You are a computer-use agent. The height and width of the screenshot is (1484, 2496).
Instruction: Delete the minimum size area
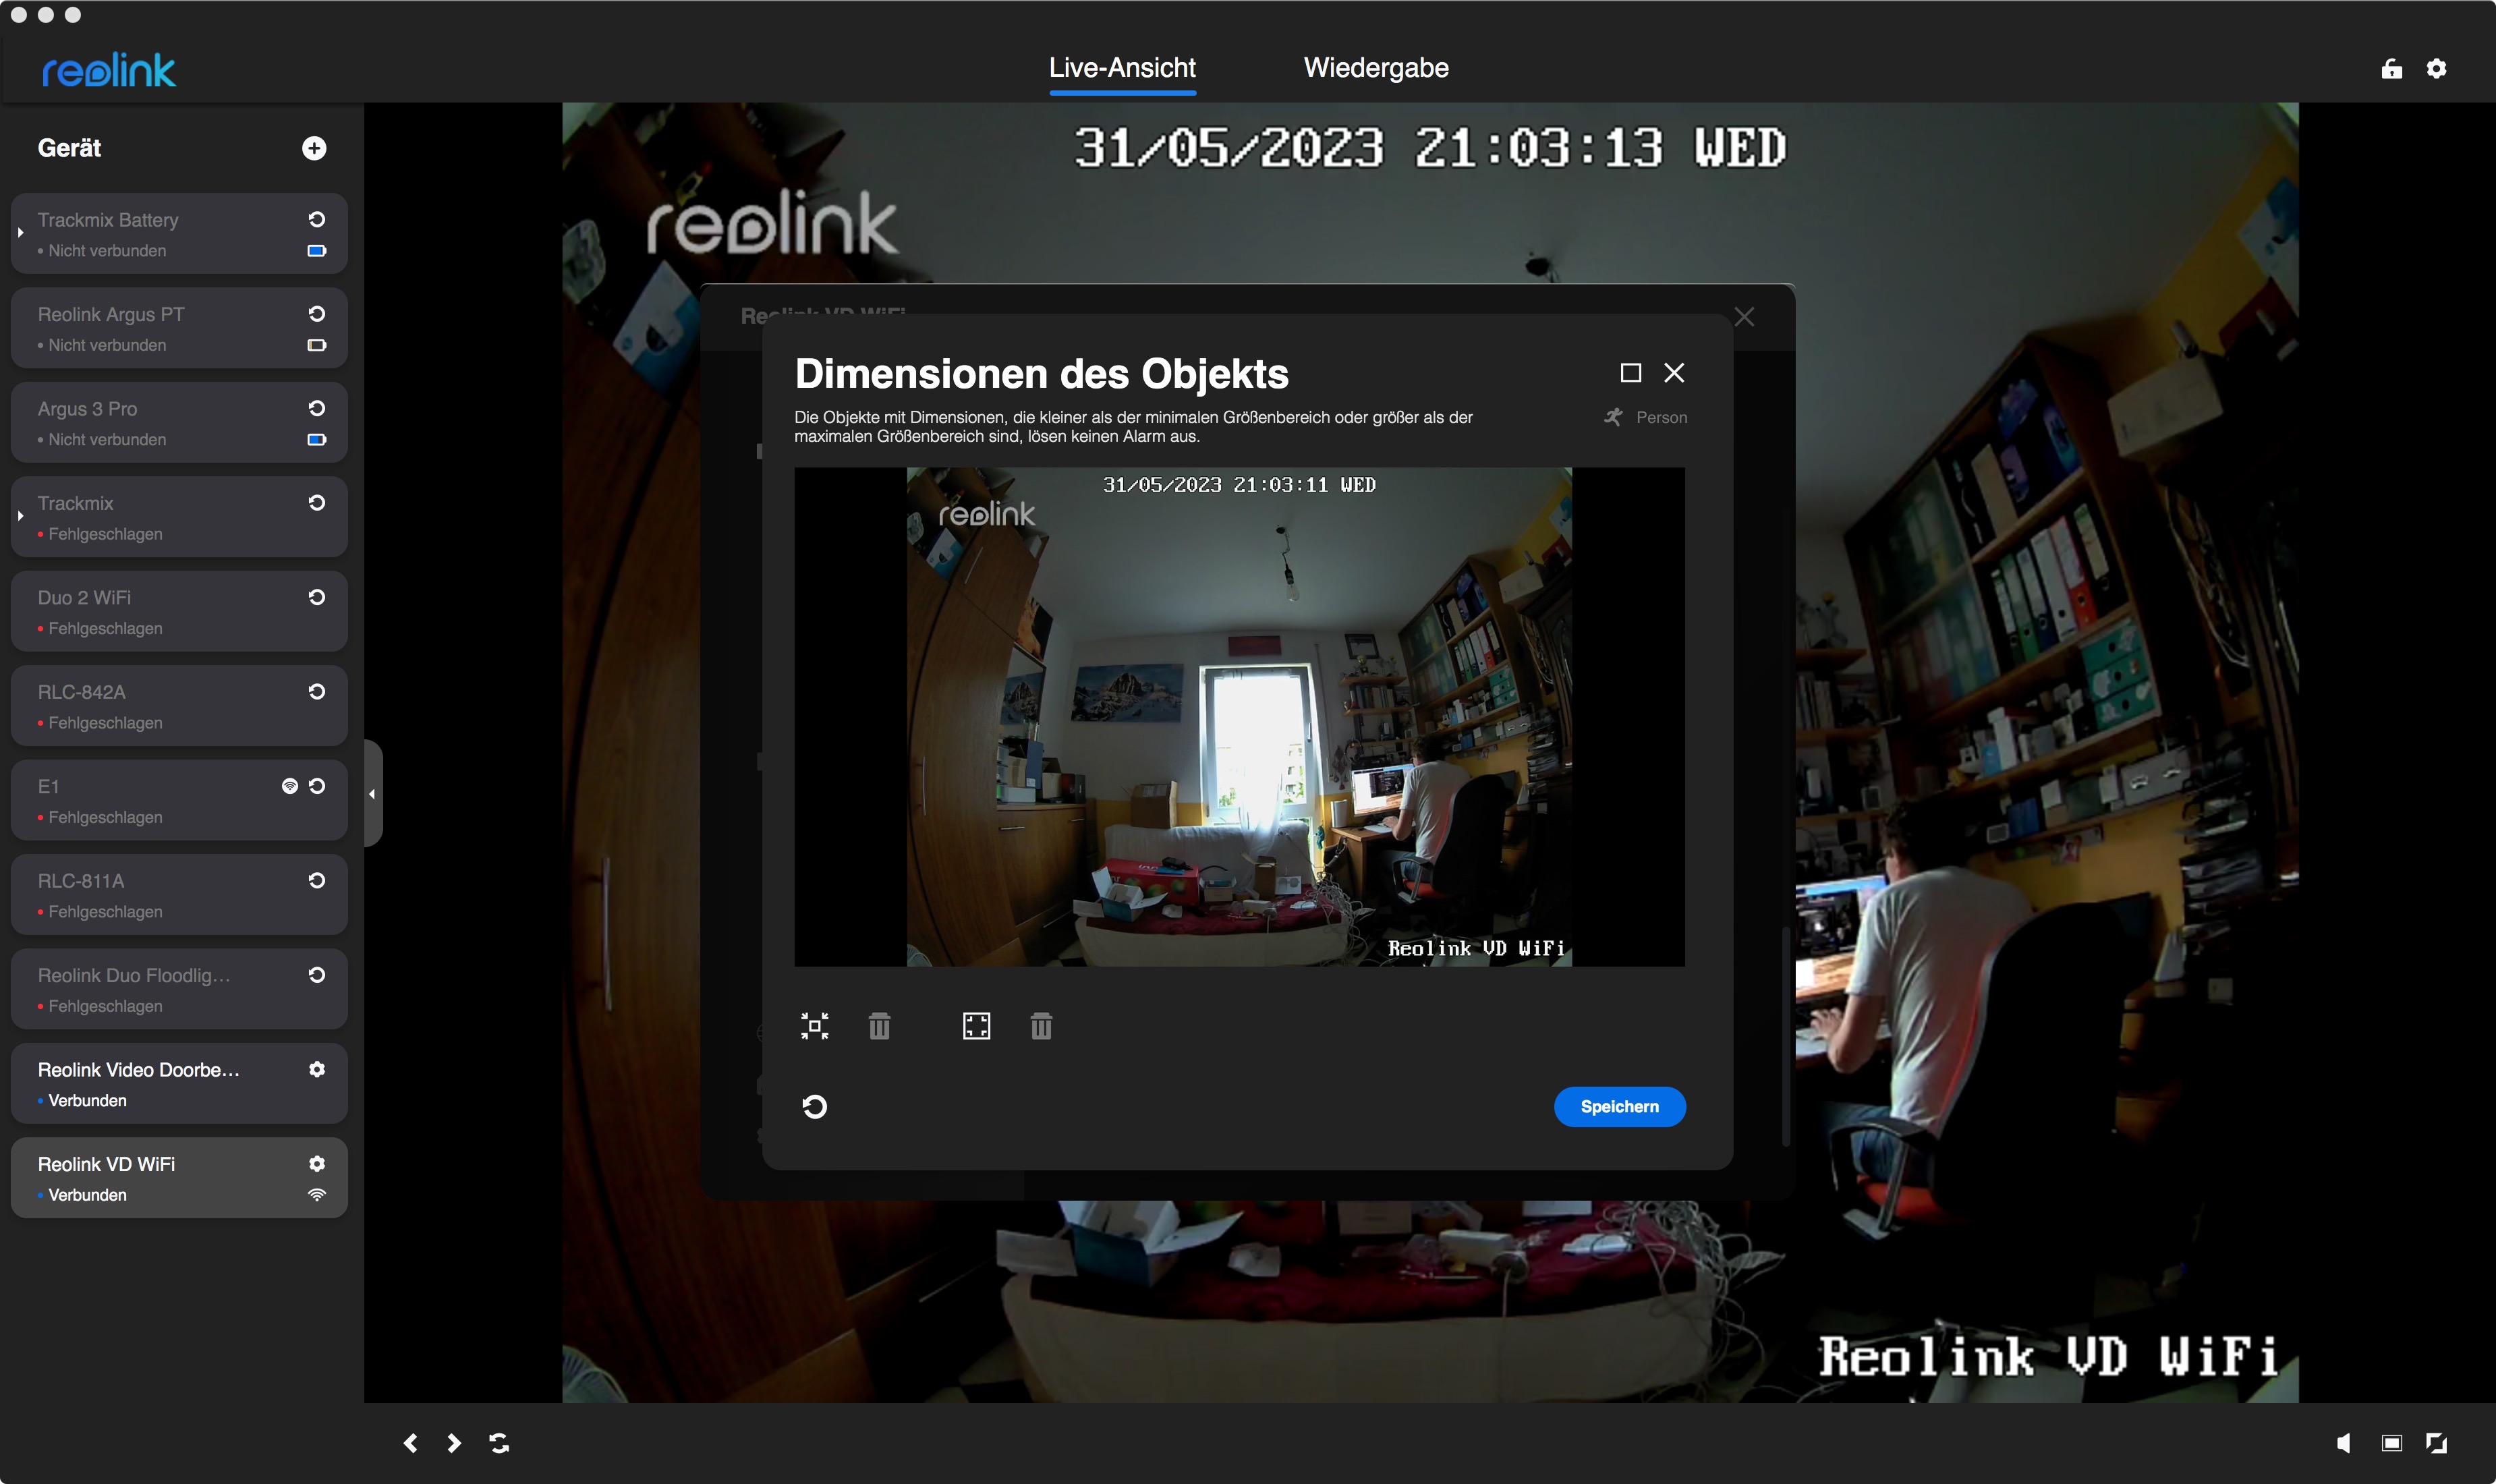tap(879, 1026)
